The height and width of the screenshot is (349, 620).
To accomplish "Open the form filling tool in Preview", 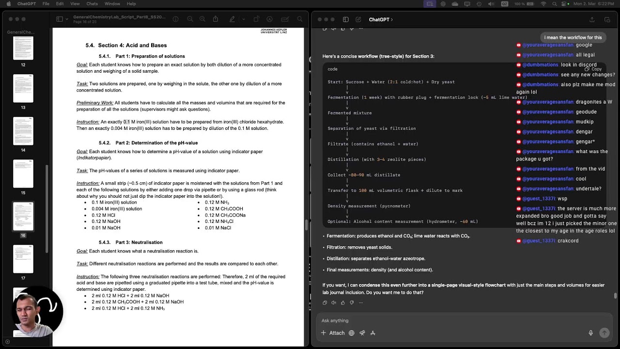I will 286,19.
